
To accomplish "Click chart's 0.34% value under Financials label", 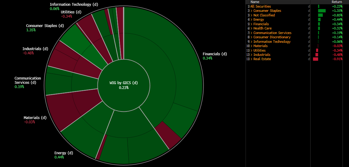I will point(207,58).
